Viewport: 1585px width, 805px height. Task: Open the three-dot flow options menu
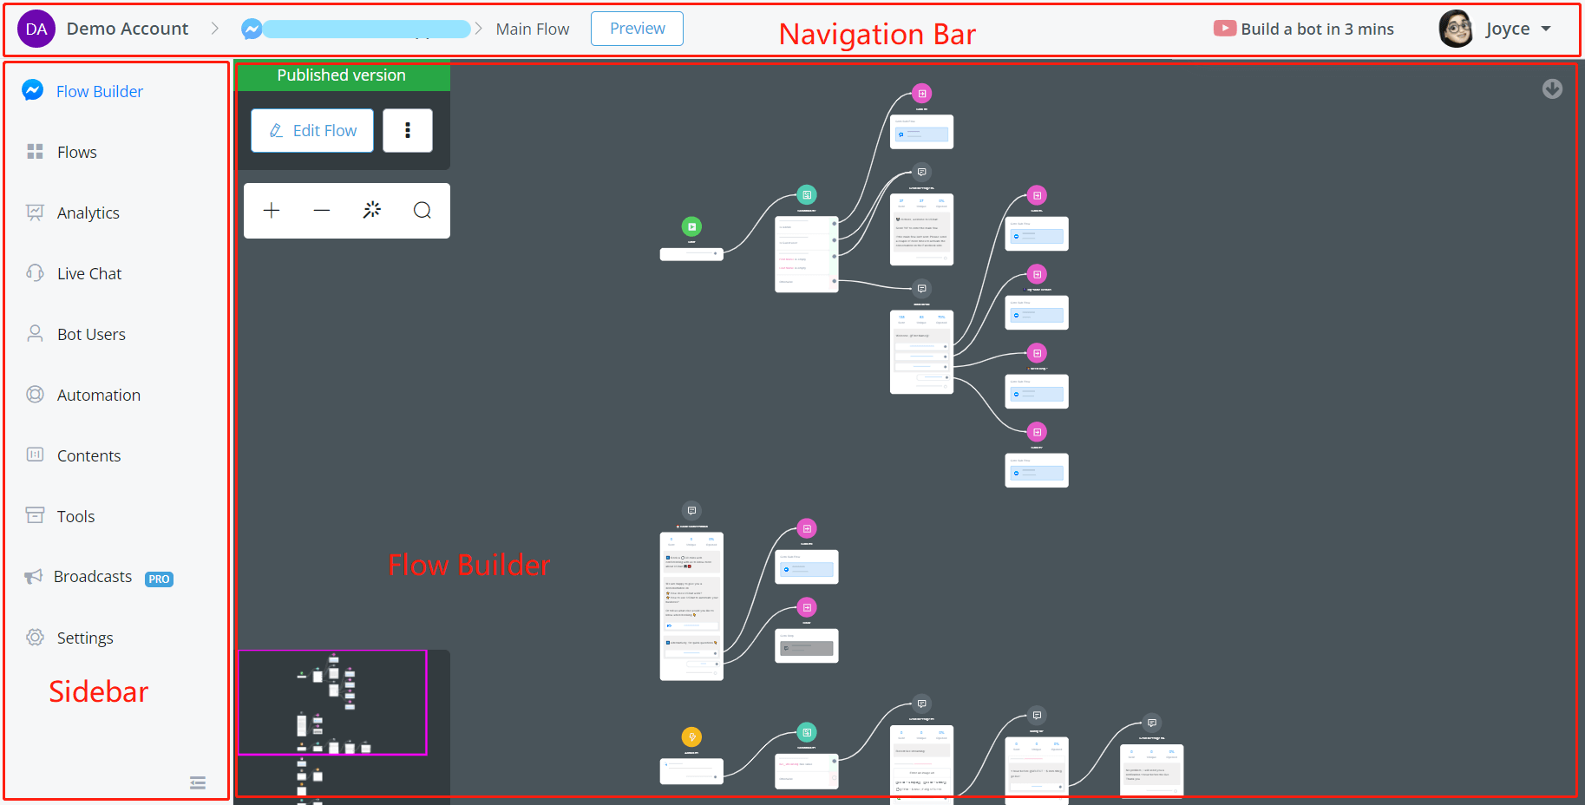pos(408,131)
